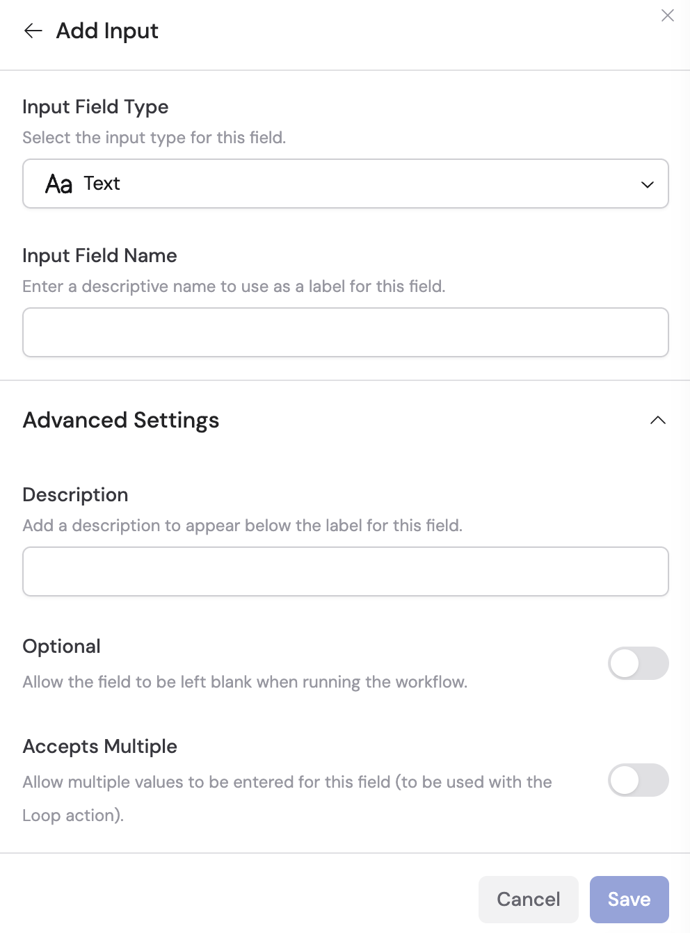Screen dimensions: 690x933
Task: Click the X to dismiss the dialog
Action: coord(668,15)
